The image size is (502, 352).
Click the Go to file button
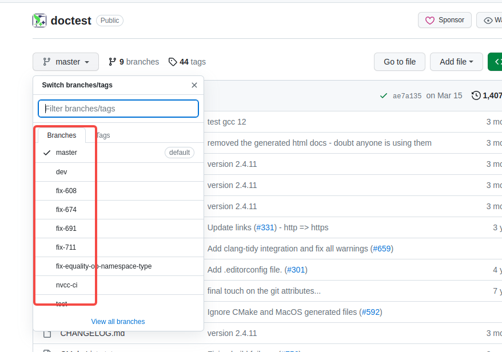399,62
